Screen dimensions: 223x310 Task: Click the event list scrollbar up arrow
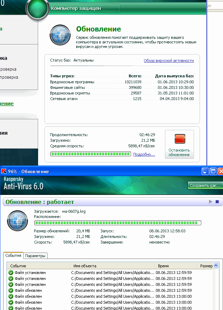pyautogui.click(x=216, y=266)
